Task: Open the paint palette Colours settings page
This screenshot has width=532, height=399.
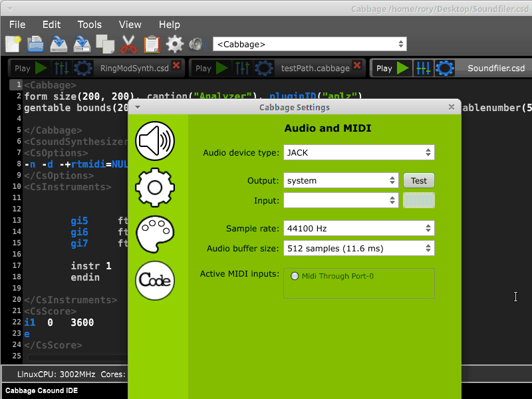Action: coord(154,234)
